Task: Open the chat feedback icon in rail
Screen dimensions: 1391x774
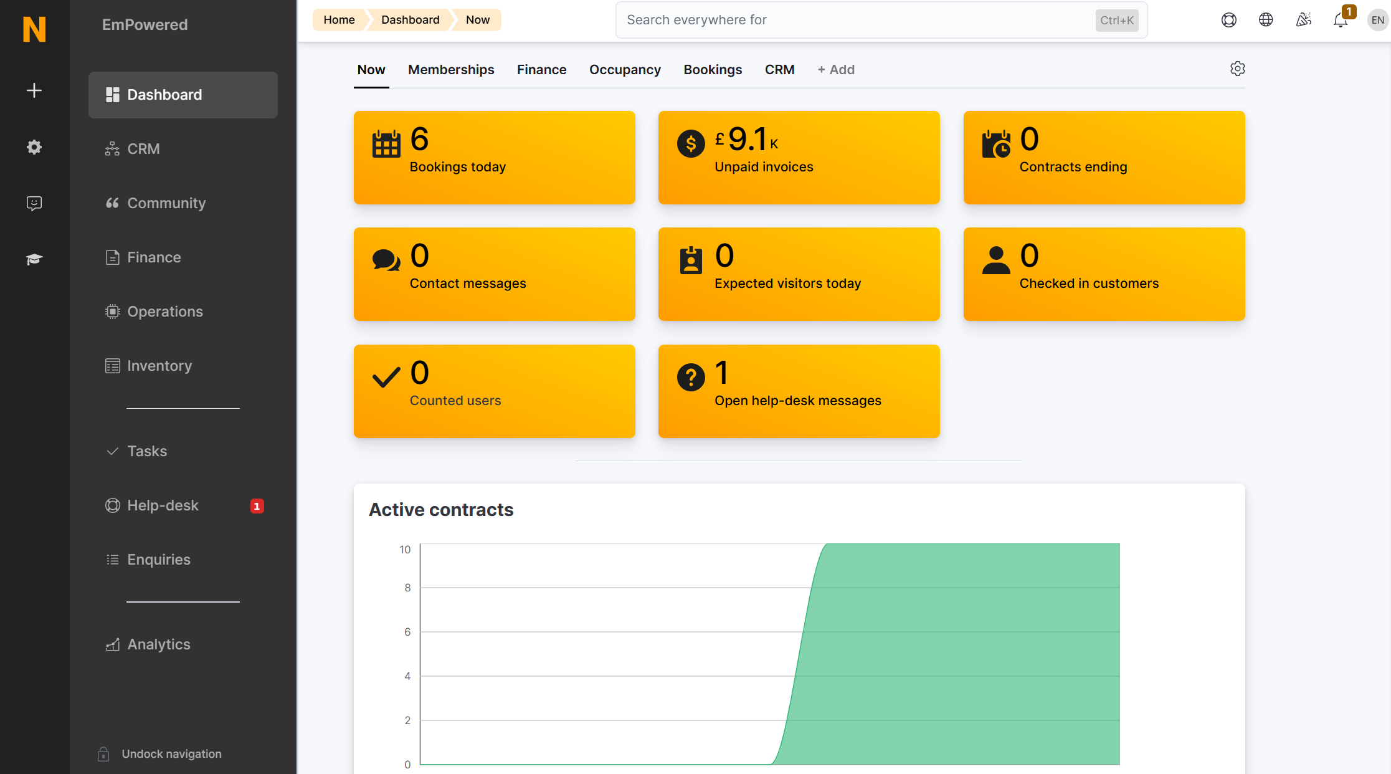Action: click(x=34, y=203)
